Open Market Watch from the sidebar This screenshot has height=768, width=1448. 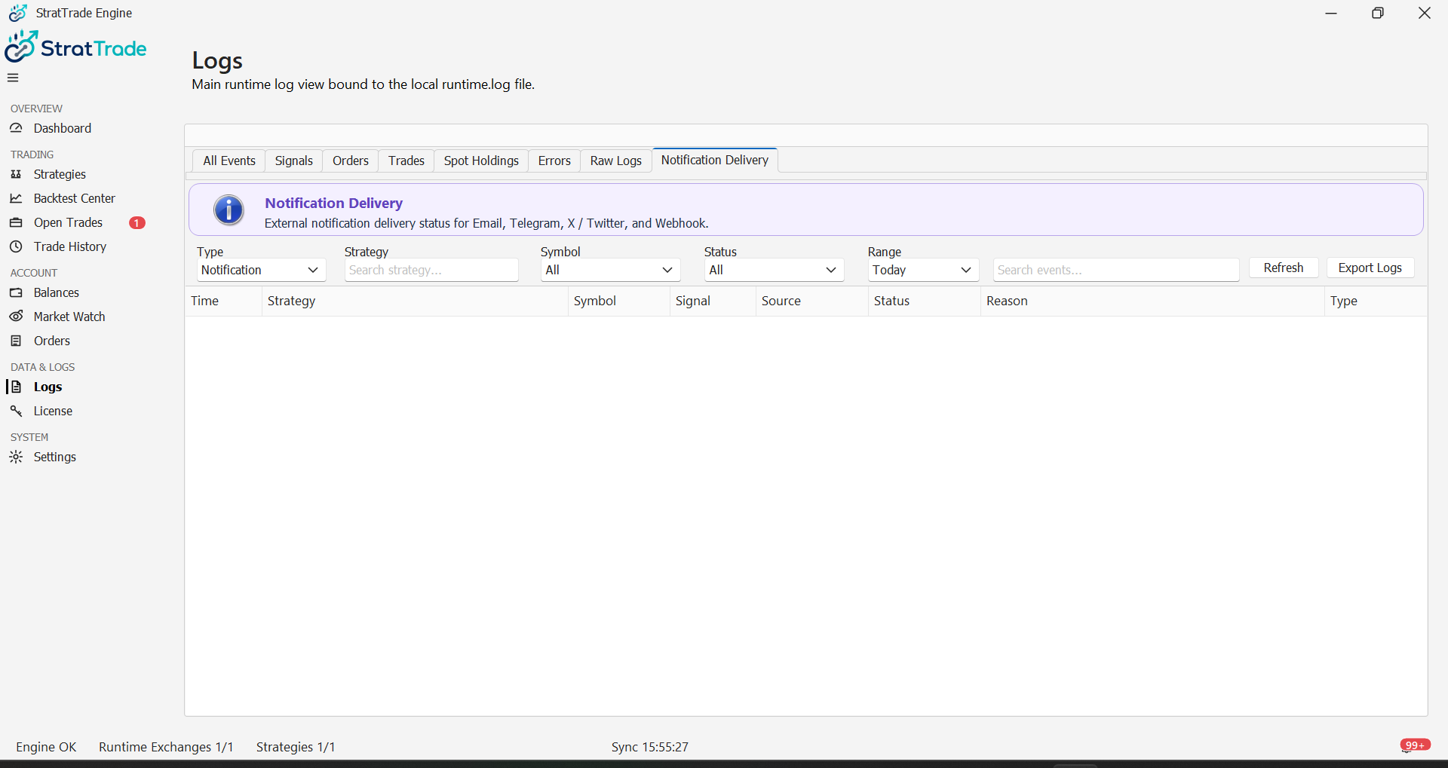click(x=69, y=317)
